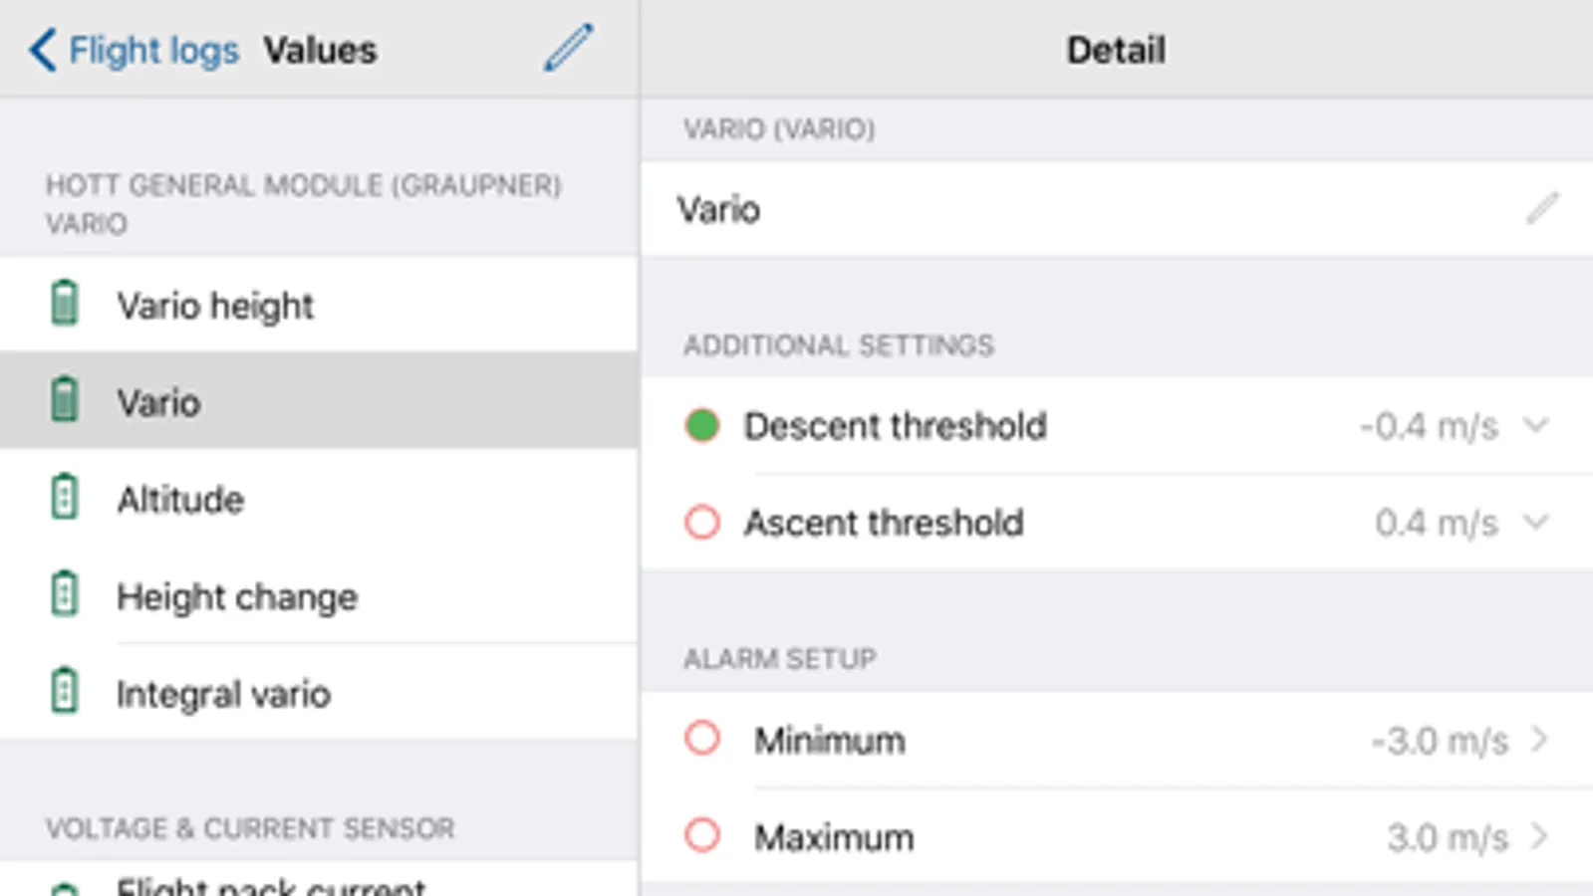Viewport: 1593px width, 896px height.
Task: Open Minimum alarm detail chevron
Action: coord(1539,740)
